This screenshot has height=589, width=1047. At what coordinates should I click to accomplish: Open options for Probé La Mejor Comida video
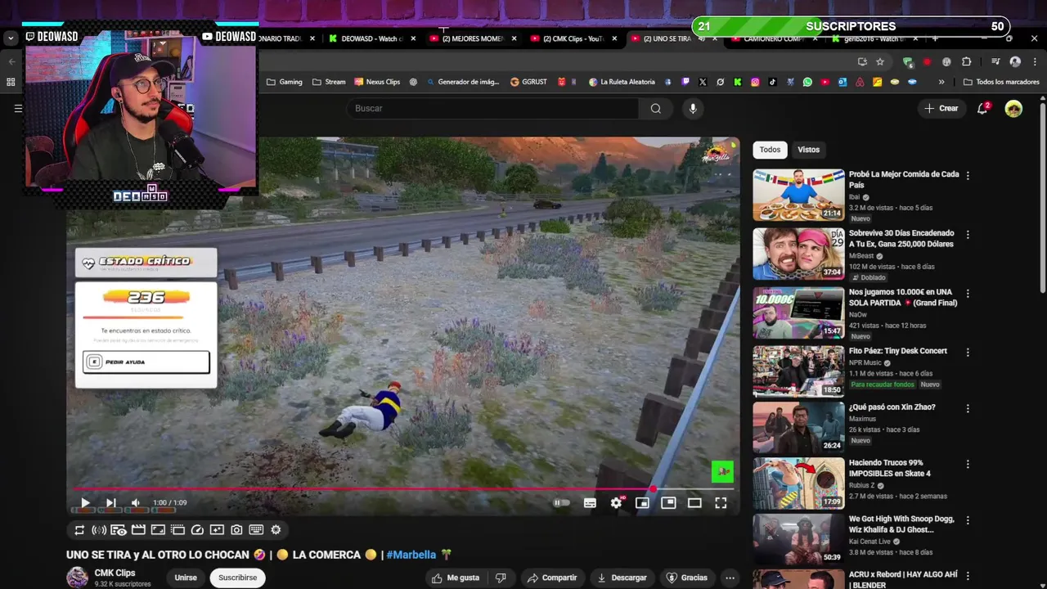[968, 176]
